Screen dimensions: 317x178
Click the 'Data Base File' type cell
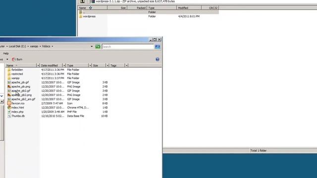[76, 116]
